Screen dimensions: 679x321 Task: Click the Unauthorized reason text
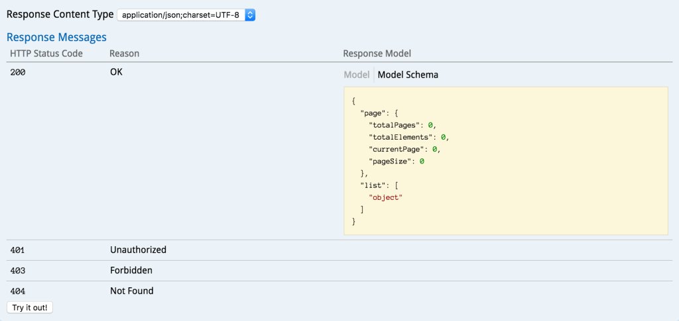[138, 250]
